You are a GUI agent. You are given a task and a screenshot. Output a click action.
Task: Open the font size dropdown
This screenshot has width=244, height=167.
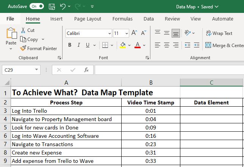(x=126, y=33)
